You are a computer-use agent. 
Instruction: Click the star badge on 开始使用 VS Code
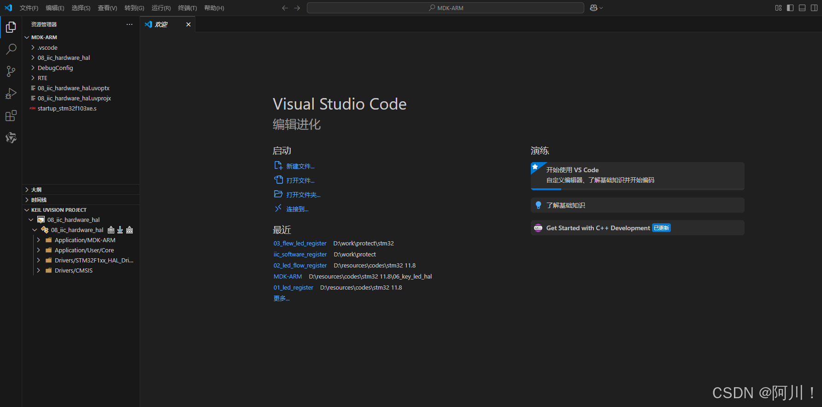[x=535, y=167]
